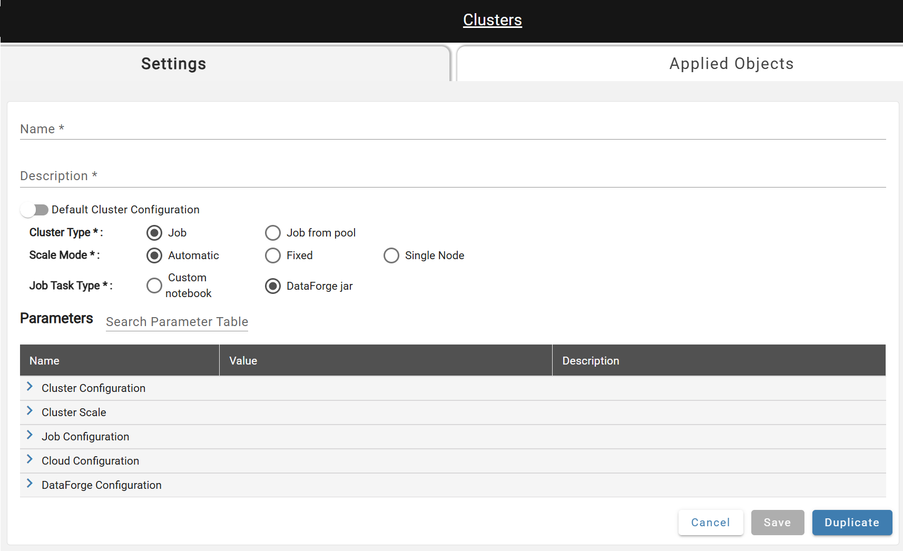Toggle Default Cluster Configuration switch

(35, 210)
